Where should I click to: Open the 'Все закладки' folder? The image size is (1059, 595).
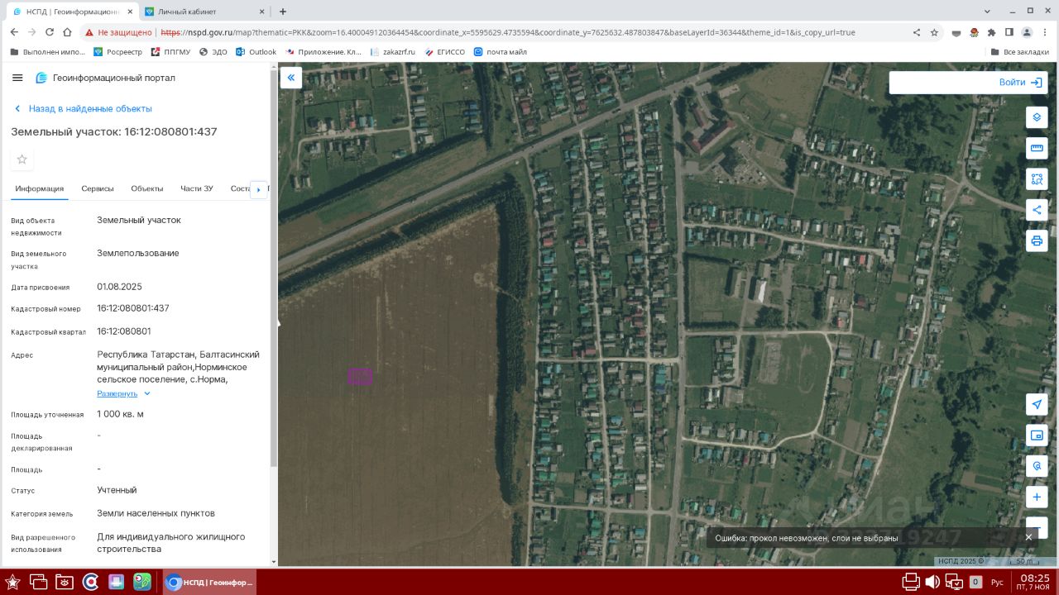pyautogui.click(x=1020, y=52)
